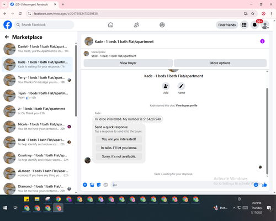Open Courtney's conversation

(x=37, y=157)
